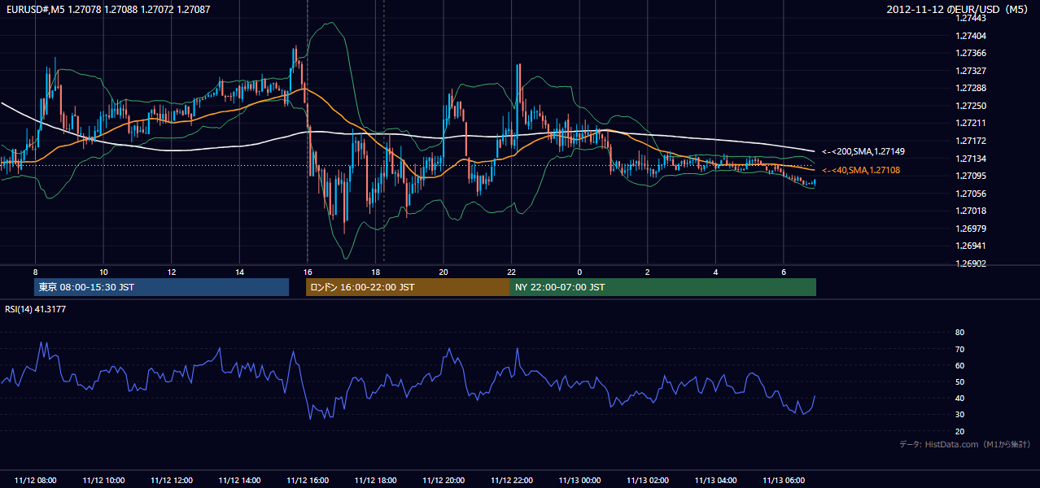Click RSI scale value 50

coord(959,381)
